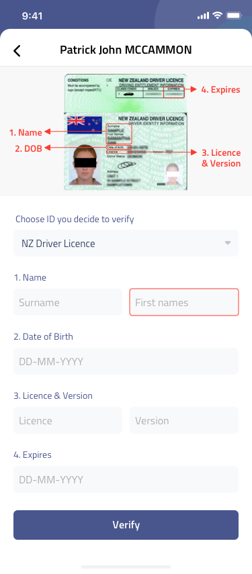252x574 pixels.
Task: Tap the Verify button
Action: [x=126, y=525]
